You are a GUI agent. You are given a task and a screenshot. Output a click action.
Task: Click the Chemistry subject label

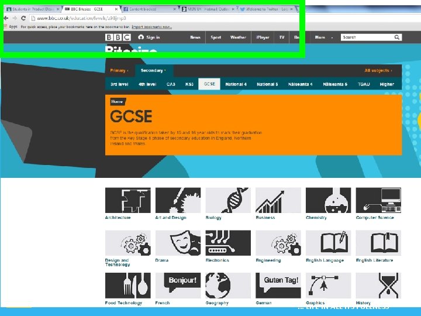[x=316, y=217]
